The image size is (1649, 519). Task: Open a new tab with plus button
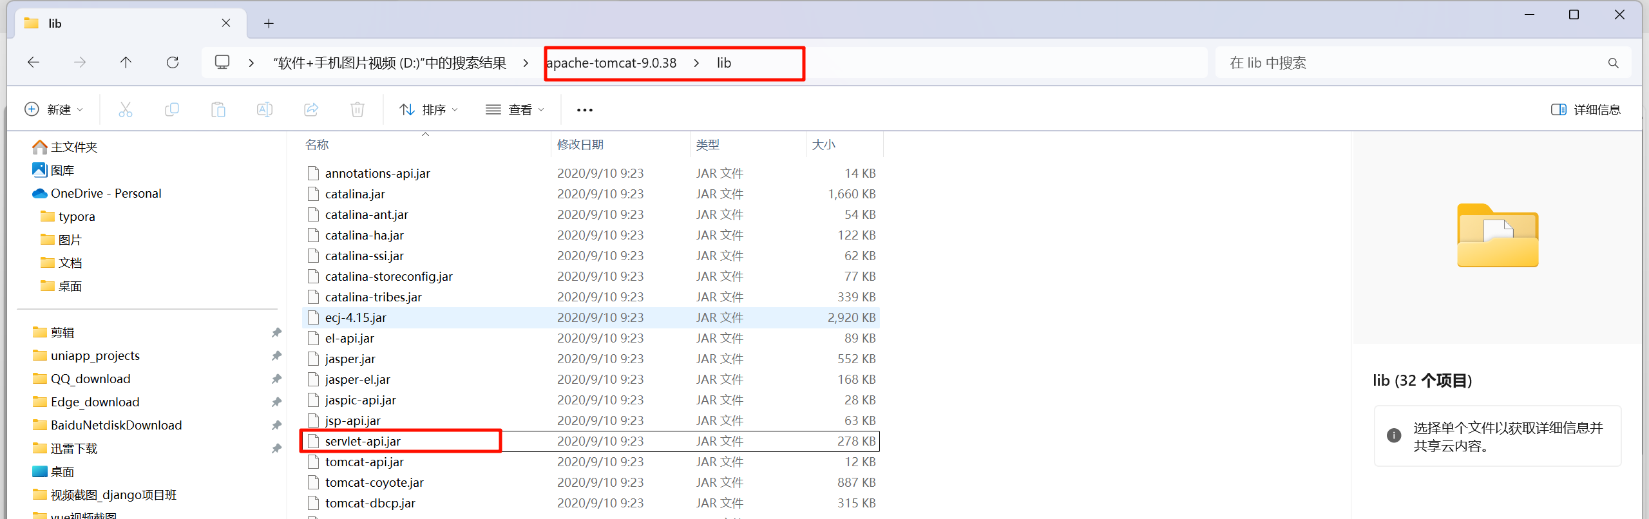[269, 24]
